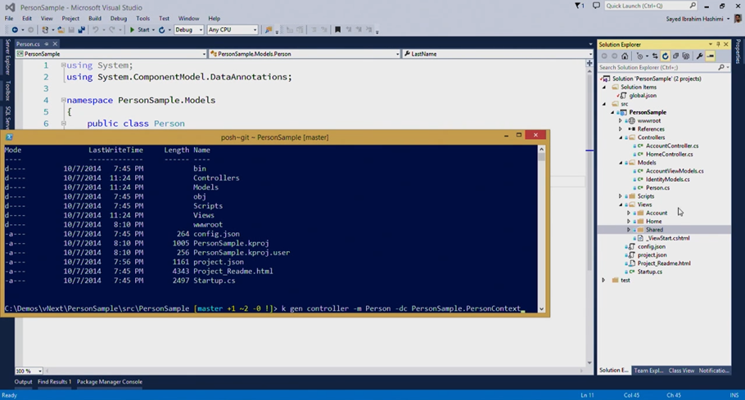Click the browser Refresh icon beside Start
Screen dimensions: 745x400
[x=161, y=30]
